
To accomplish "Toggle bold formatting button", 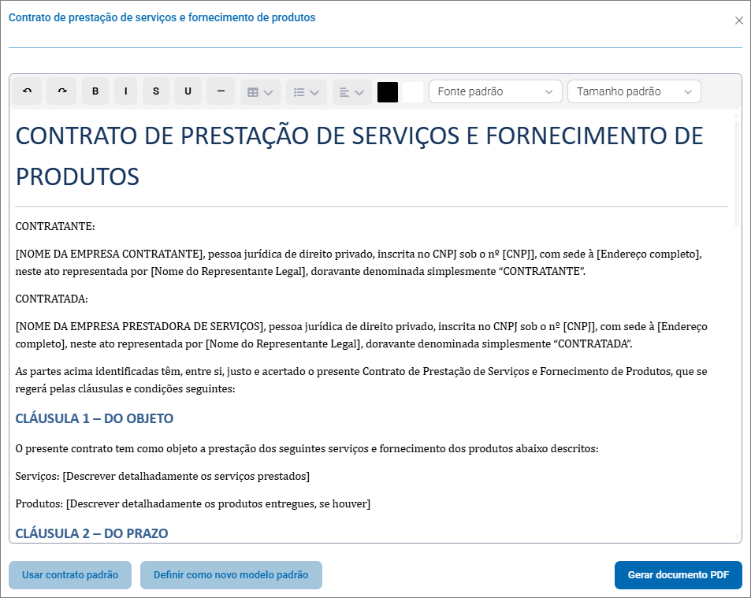I will click(x=95, y=91).
